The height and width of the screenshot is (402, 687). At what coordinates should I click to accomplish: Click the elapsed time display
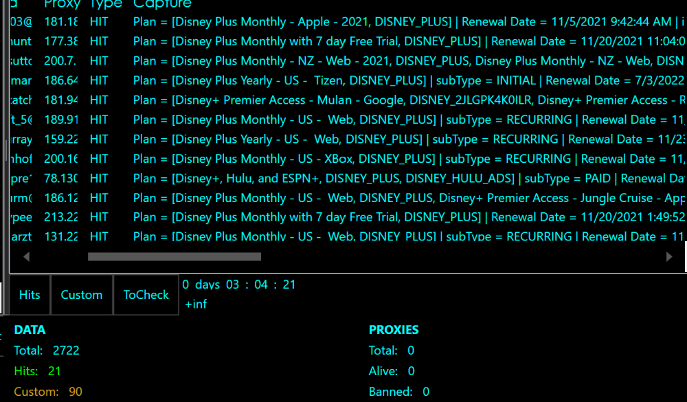click(238, 284)
